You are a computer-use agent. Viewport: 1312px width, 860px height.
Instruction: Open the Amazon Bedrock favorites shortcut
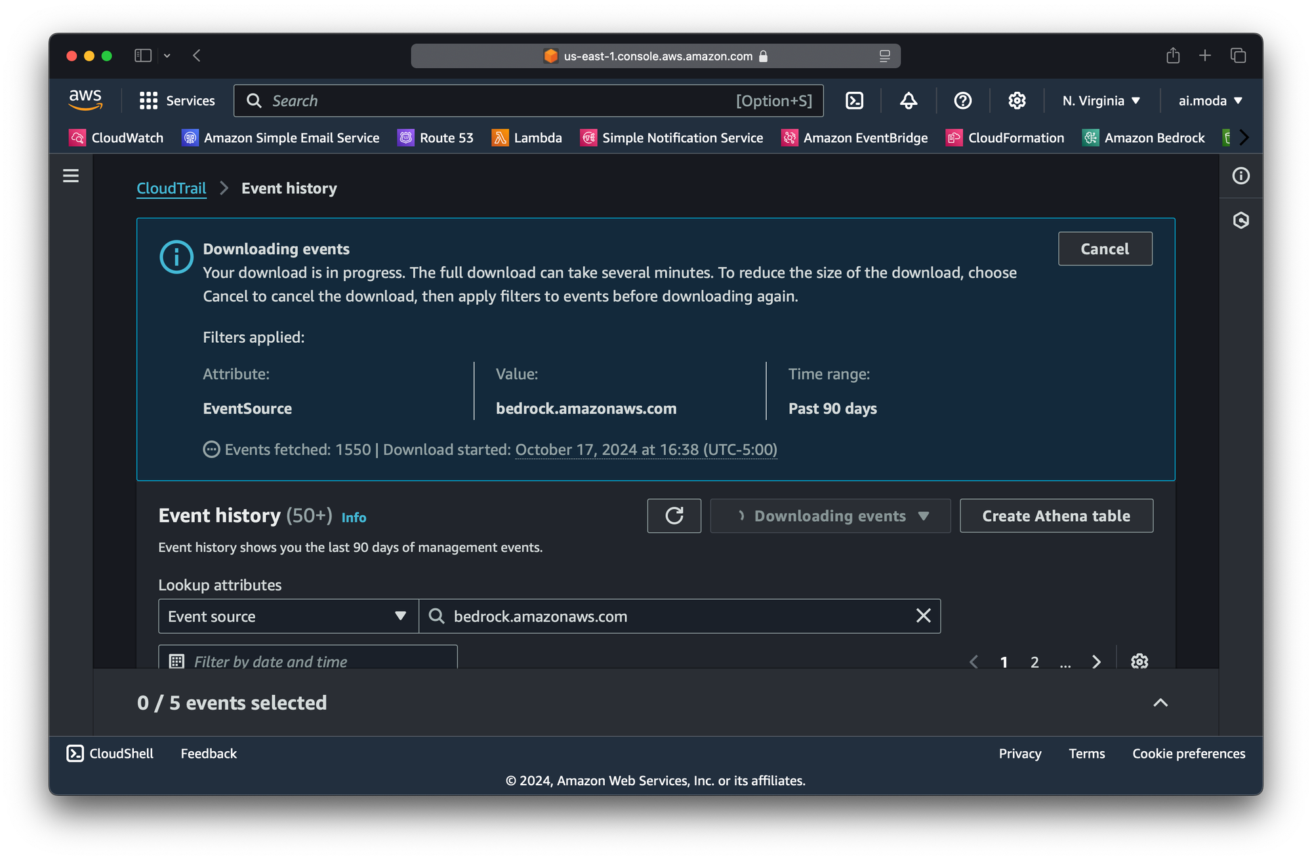[1143, 138]
